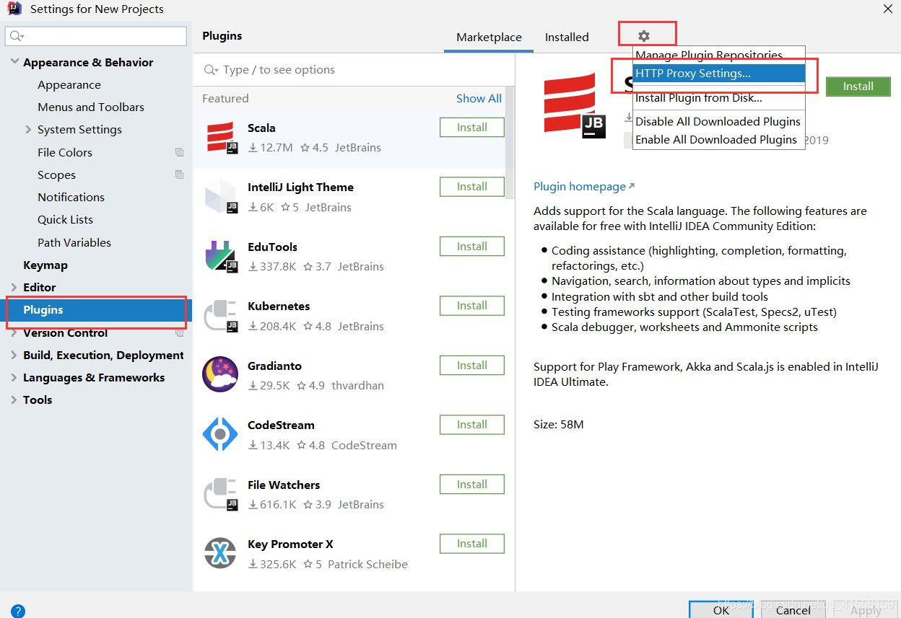
Task: Select Quick Lists settings
Action: pyautogui.click(x=65, y=219)
